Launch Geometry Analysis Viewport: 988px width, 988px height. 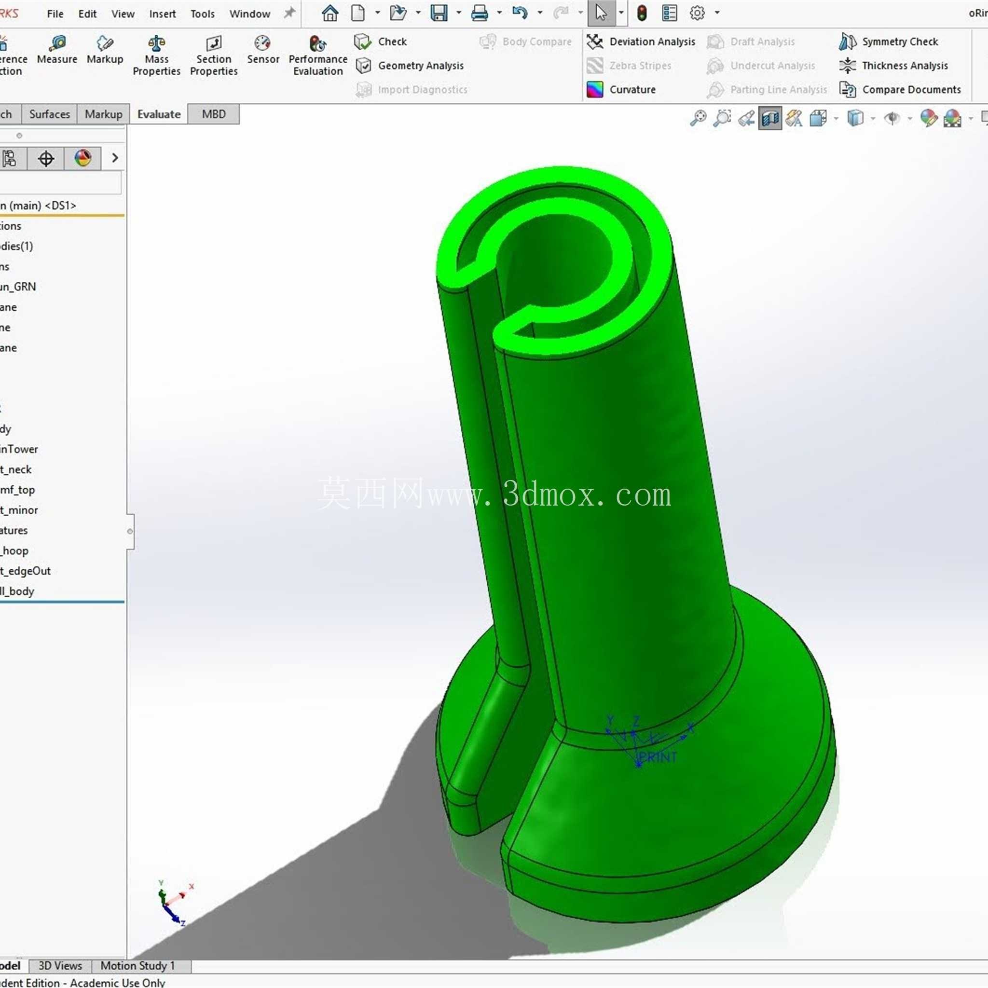(x=409, y=66)
